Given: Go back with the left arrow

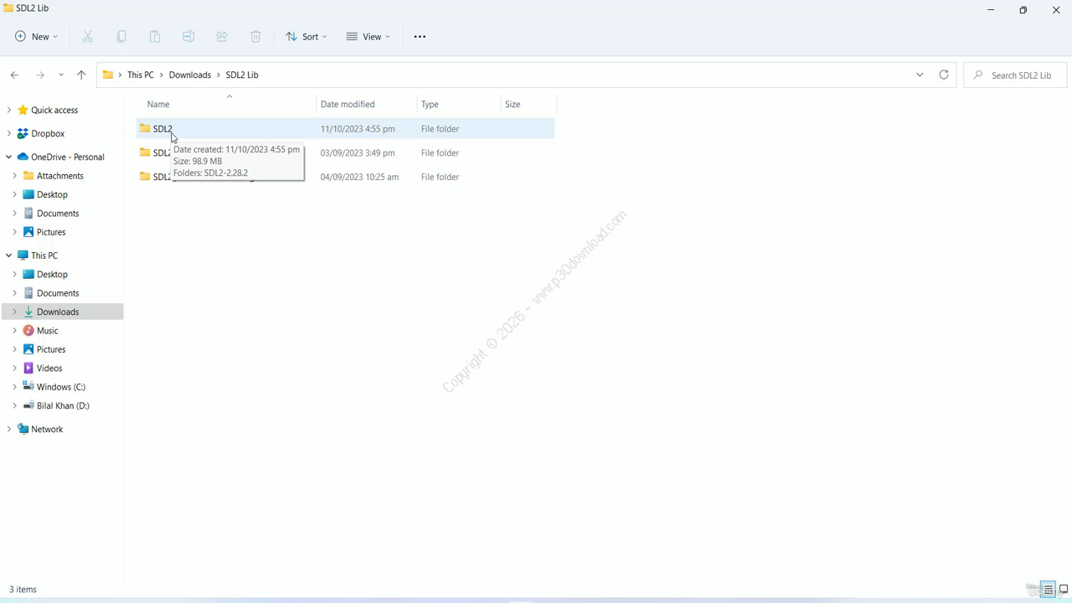Looking at the screenshot, I should tap(14, 75).
